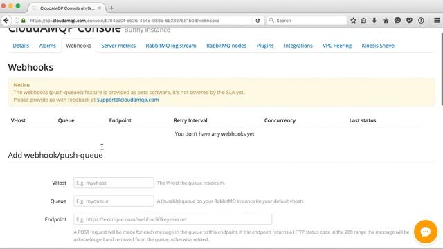Go to the RabbitMQ log stream tab
Viewport: 443px width, 249px height.
171,46
